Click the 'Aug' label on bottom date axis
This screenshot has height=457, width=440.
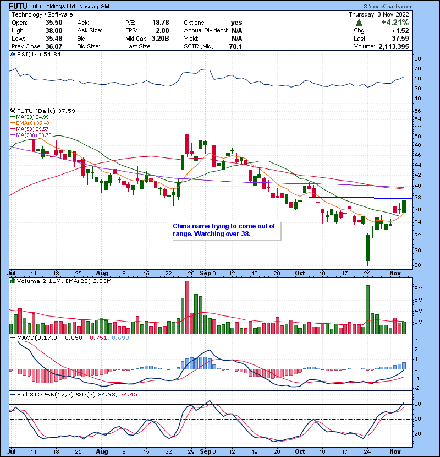pos(102,451)
